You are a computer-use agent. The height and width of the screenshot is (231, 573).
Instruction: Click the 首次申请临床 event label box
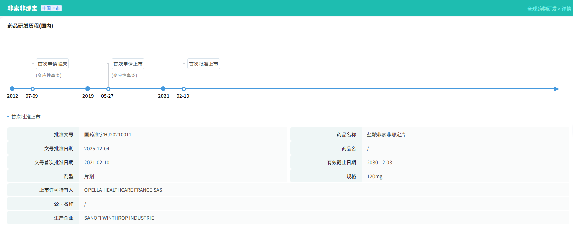pyautogui.click(x=52, y=64)
